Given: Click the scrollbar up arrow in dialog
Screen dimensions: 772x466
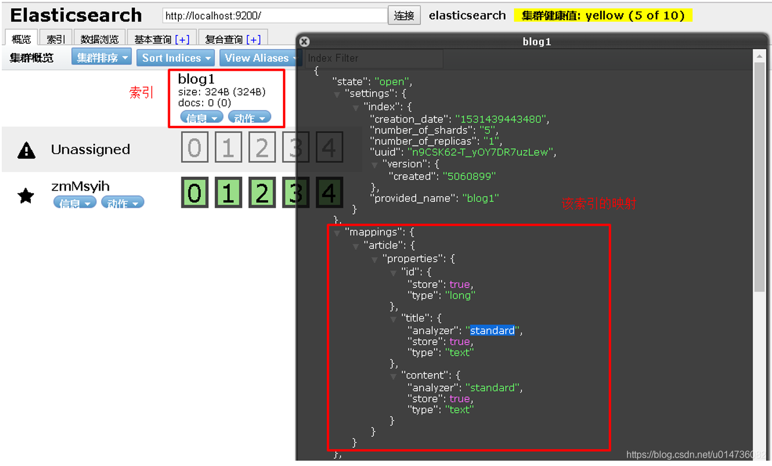Looking at the screenshot, I should [759, 56].
